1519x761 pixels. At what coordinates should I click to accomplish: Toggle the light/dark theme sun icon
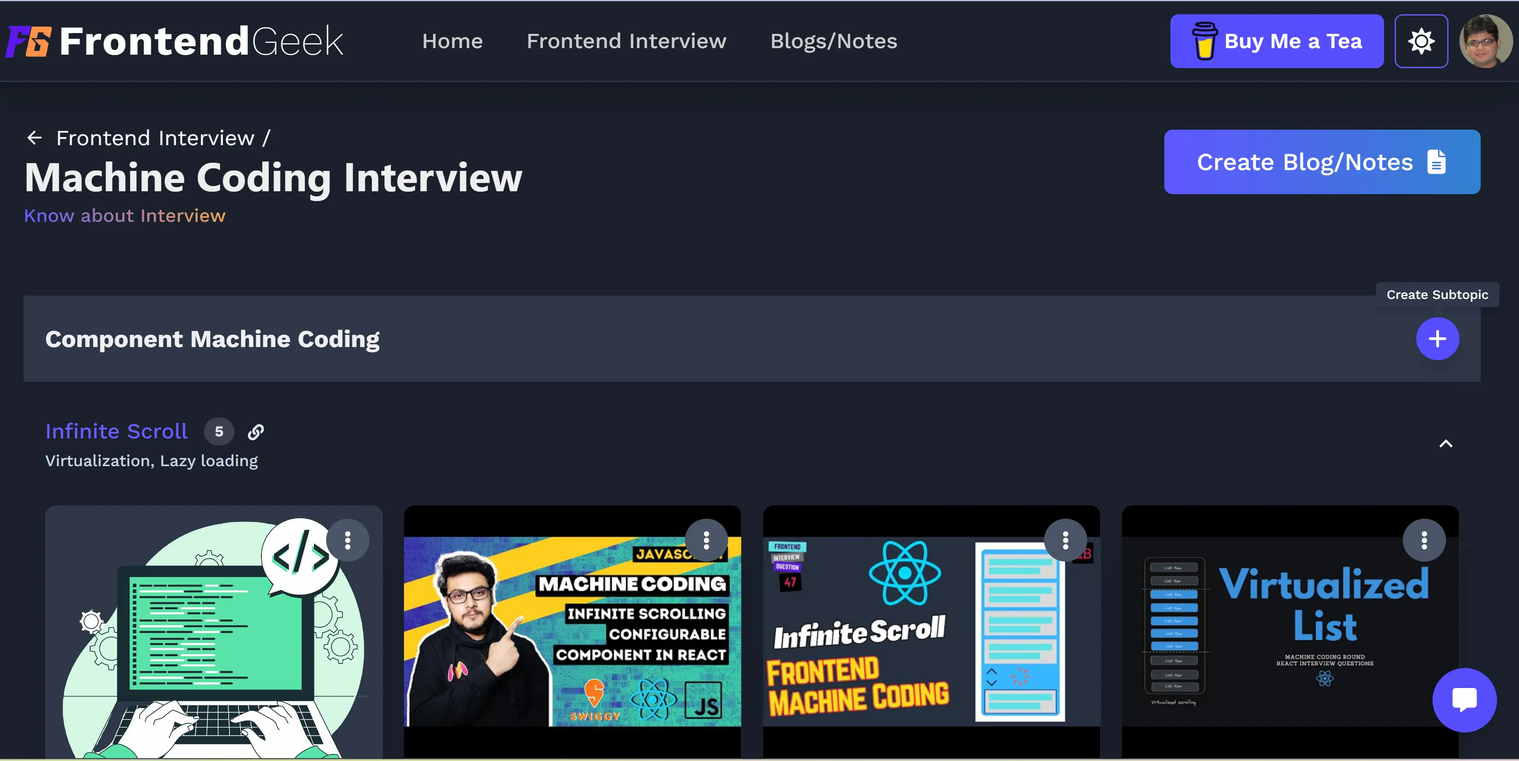click(1421, 41)
